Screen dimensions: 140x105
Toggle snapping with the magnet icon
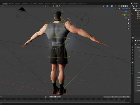pos(57,6)
